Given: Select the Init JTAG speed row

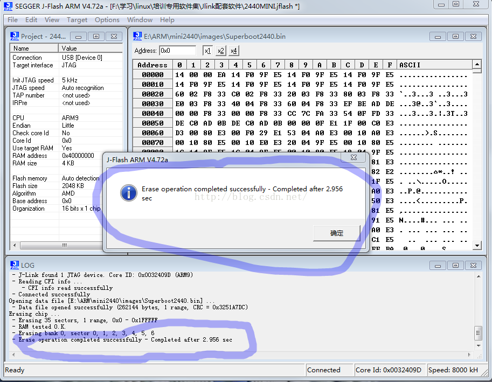Looking at the screenshot, I should tap(66, 80).
